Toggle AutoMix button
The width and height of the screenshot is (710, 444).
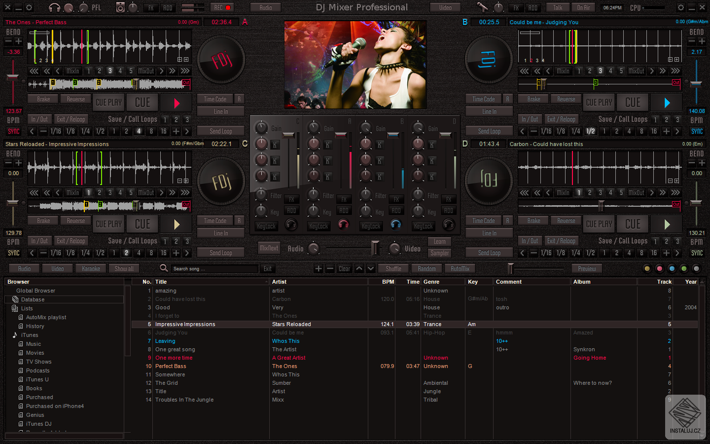460,268
